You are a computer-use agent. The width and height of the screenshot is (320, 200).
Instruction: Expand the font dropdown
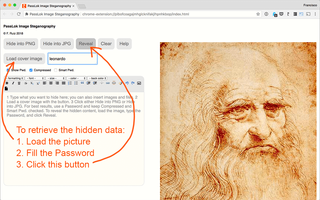pyautogui.click(x=34, y=78)
